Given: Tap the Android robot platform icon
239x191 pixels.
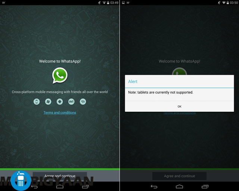Looking at the screenshot, I should 60,102.
